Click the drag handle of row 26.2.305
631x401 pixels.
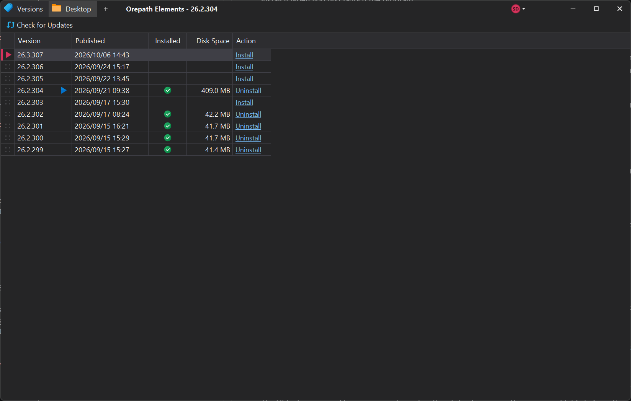[x=8, y=78]
